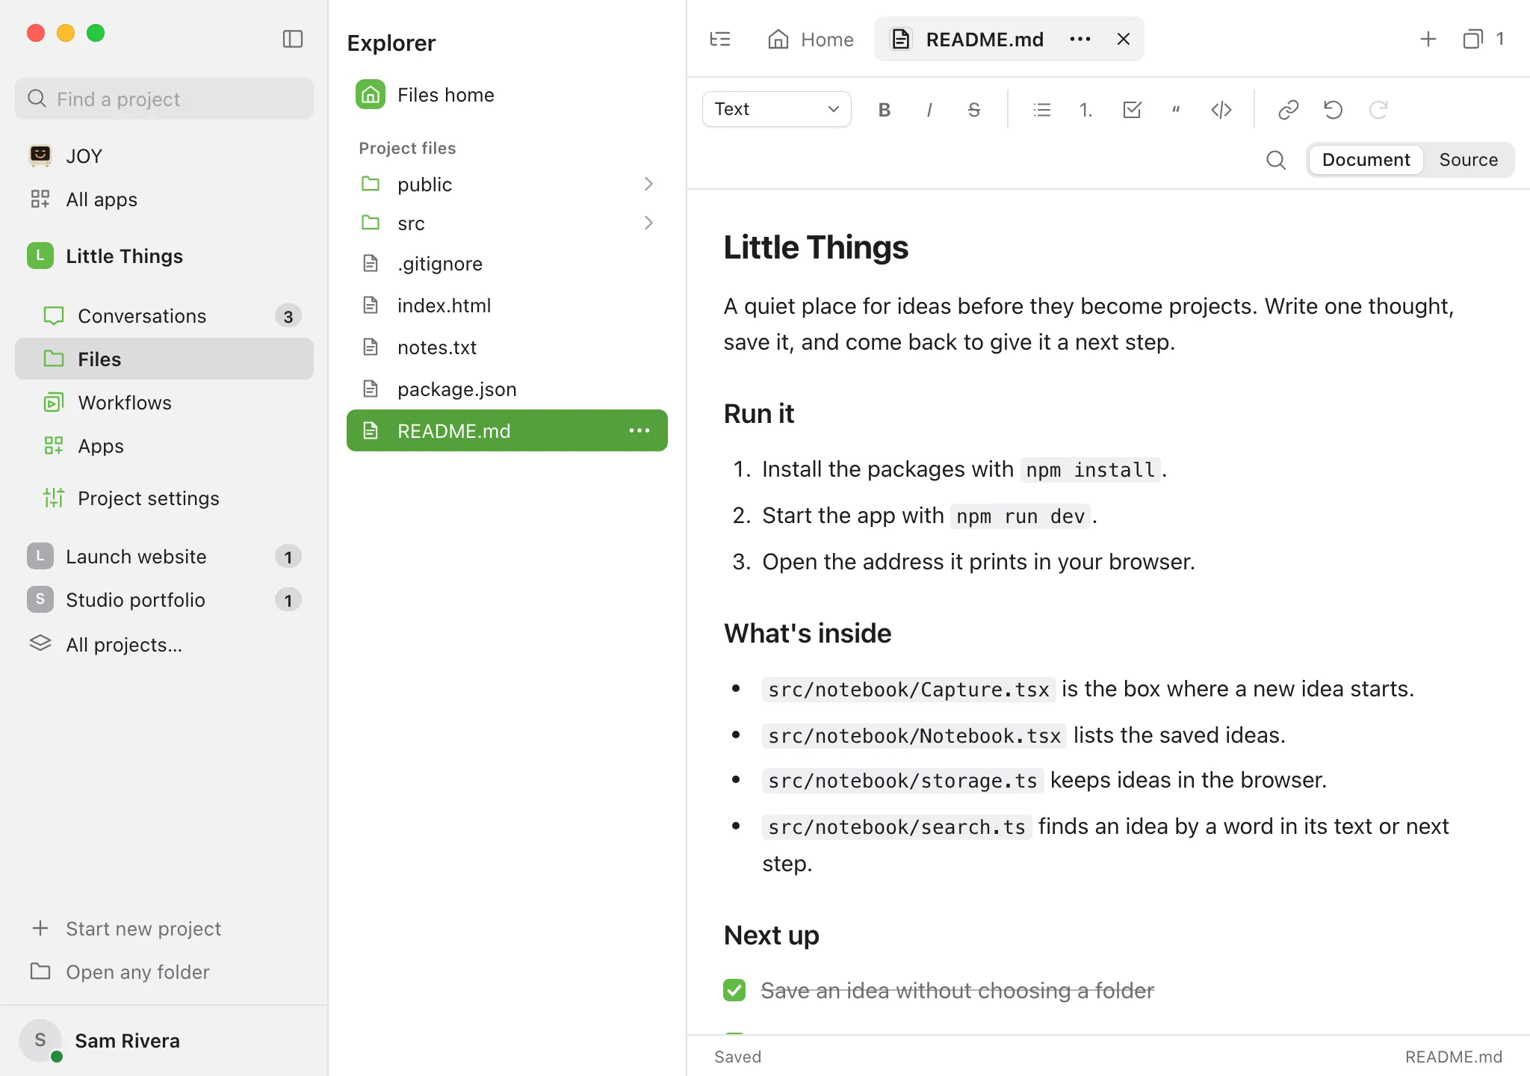The width and height of the screenshot is (1530, 1076).
Task: Open README.md tab options menu
Action: (x=1080, y=39)
